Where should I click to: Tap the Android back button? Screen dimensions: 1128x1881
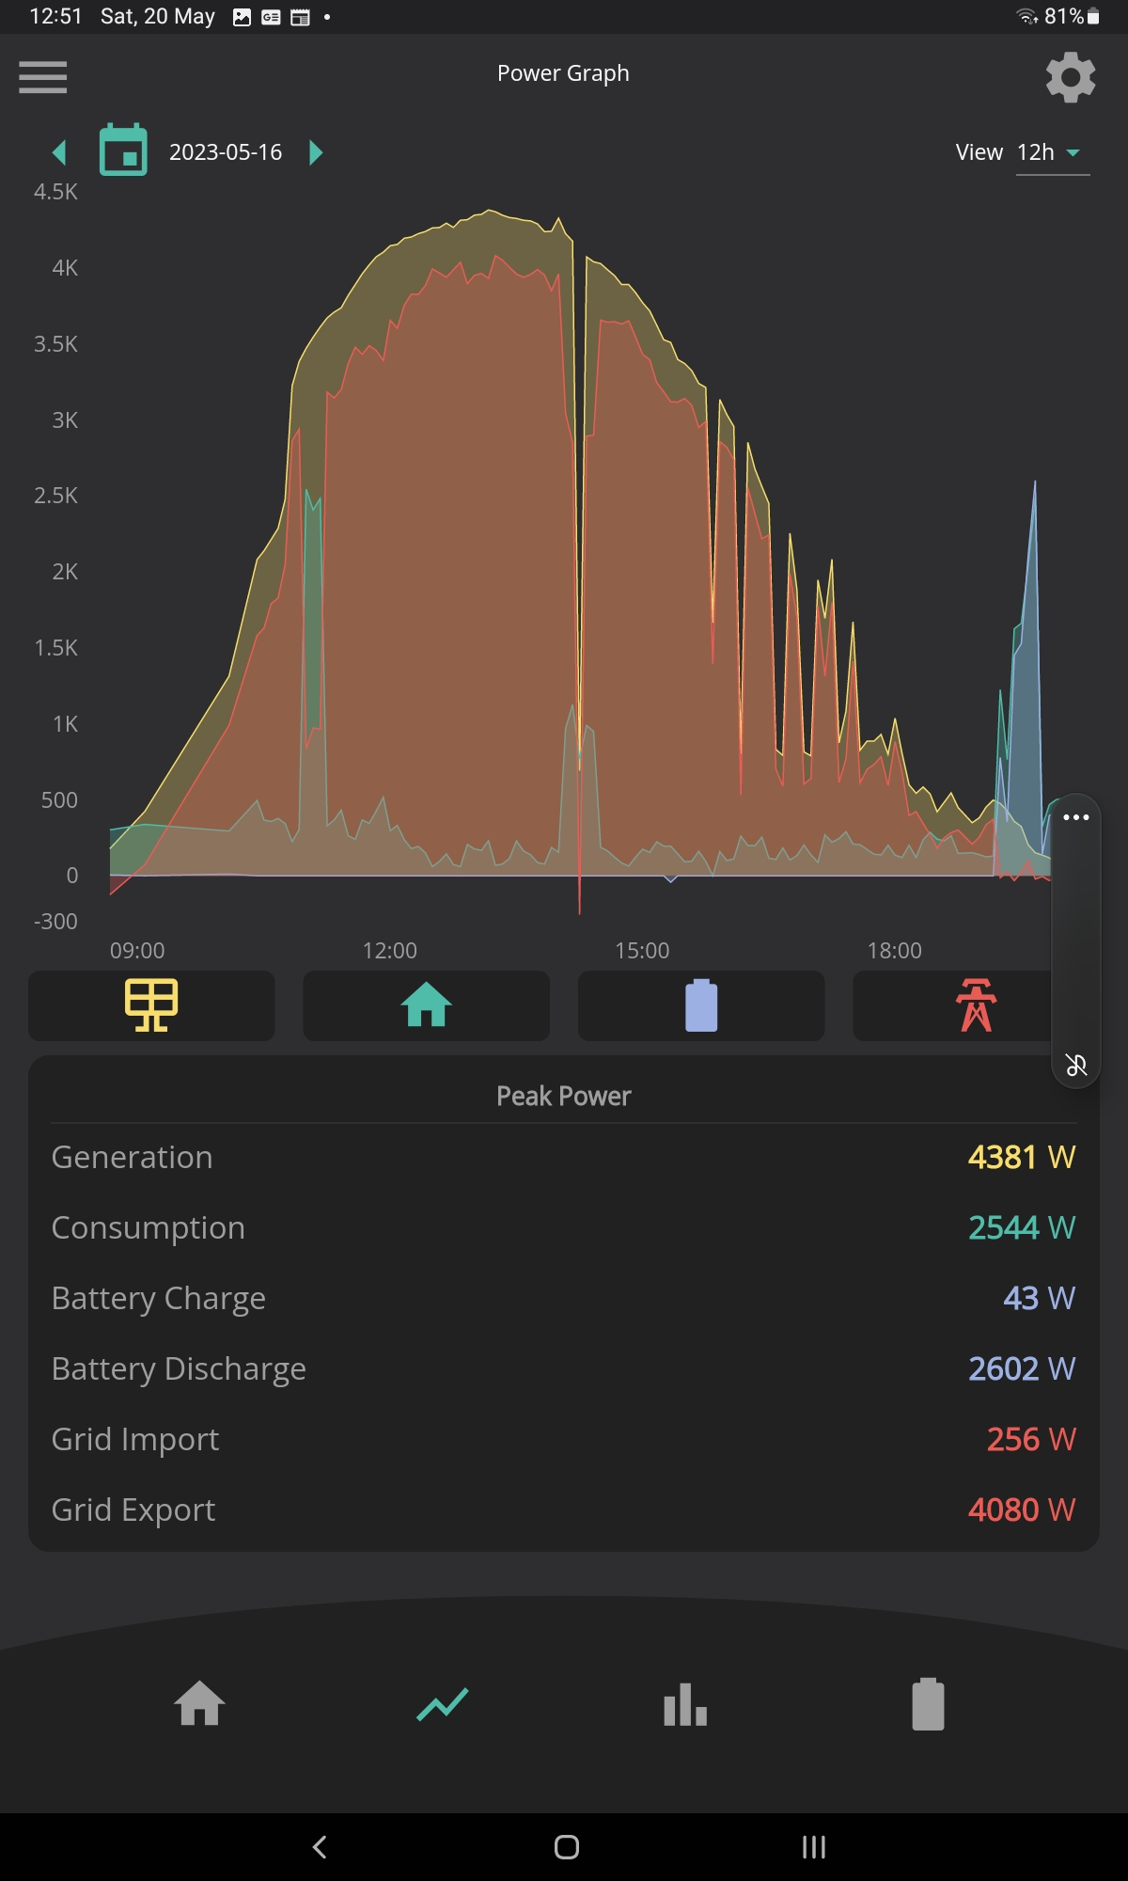[320, 1847]
